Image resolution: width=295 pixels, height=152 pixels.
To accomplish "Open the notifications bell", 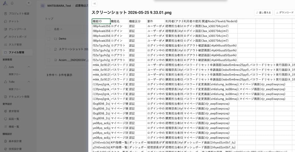I will (x=12, y=3).
